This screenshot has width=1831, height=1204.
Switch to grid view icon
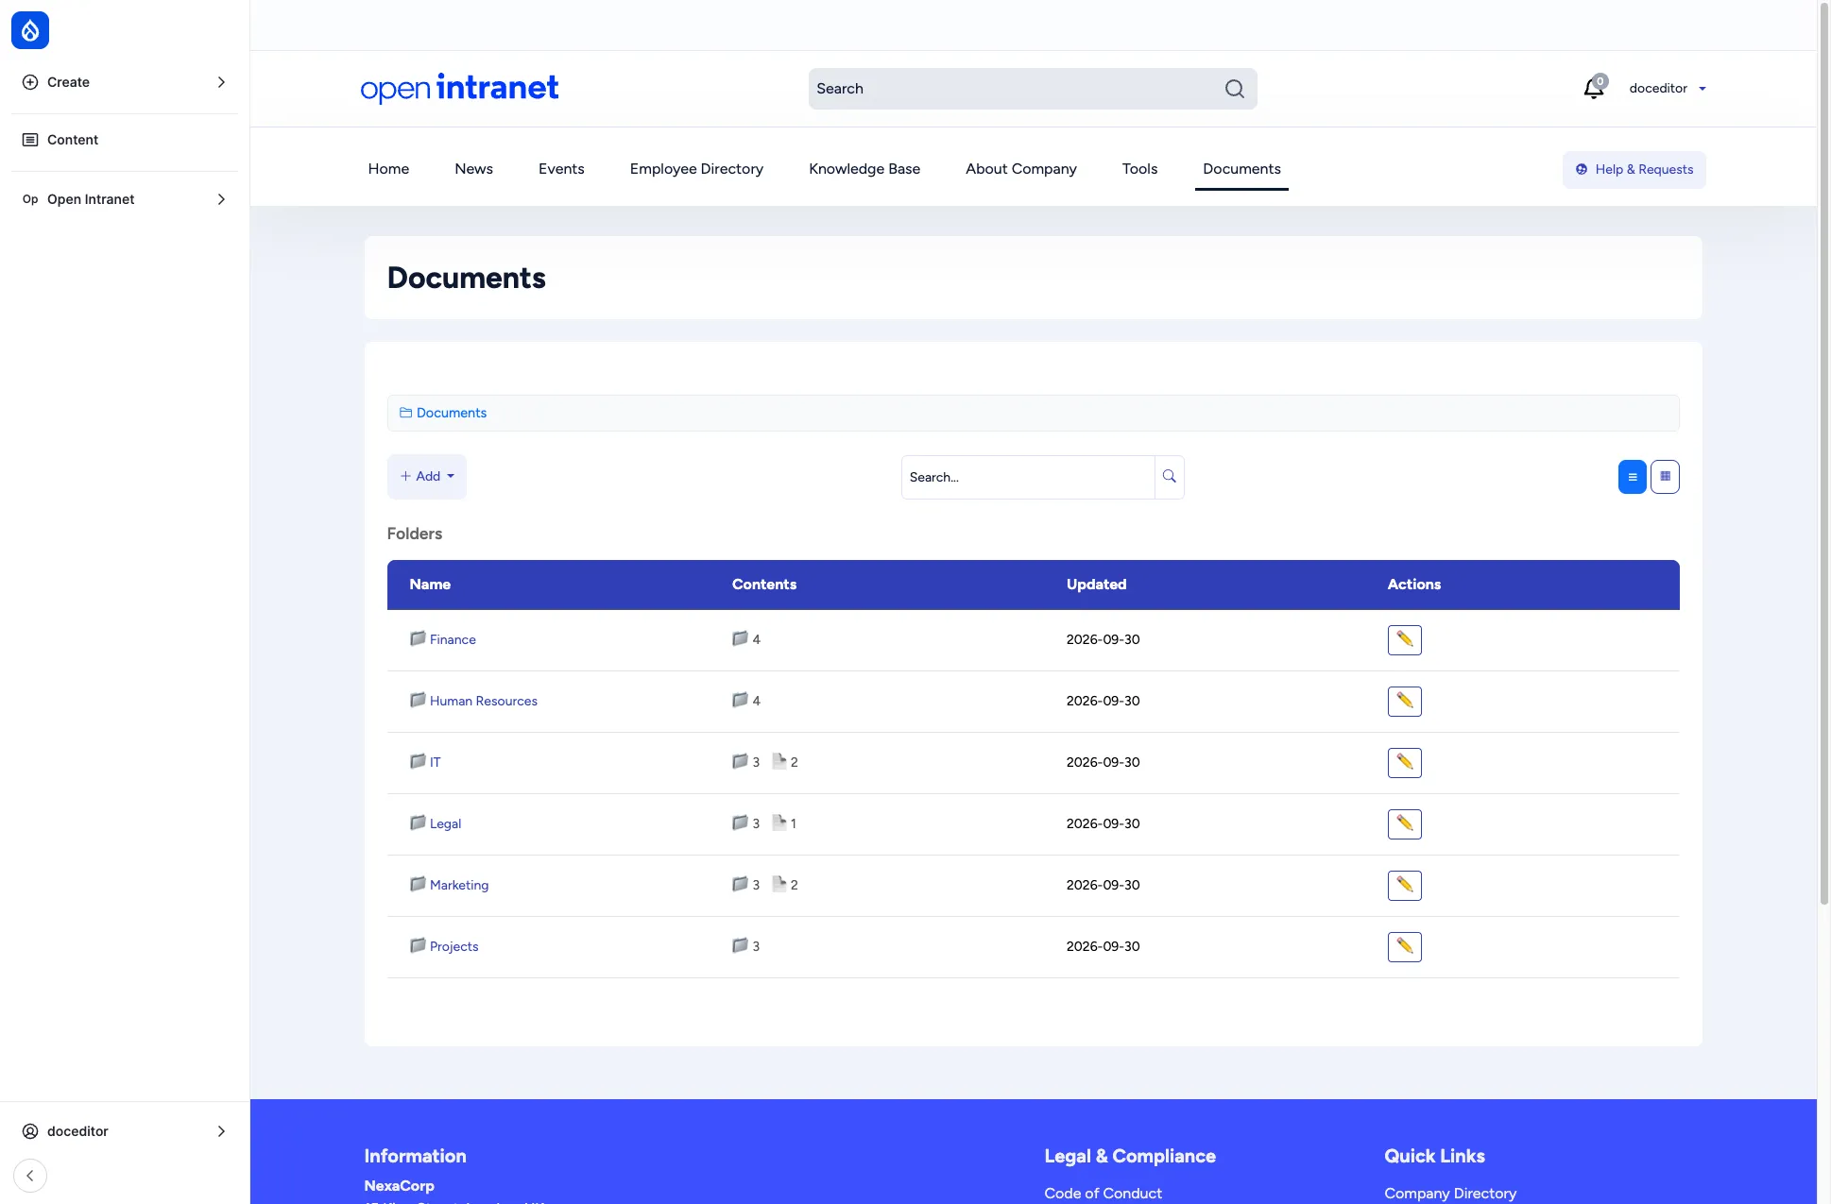click(x=1666, y=477)
